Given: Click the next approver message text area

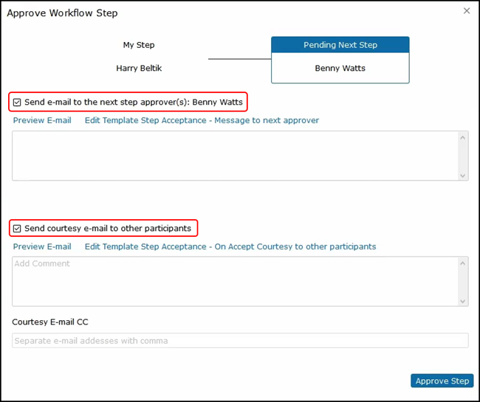Looking at the screenshot, I should coord(235,156).
